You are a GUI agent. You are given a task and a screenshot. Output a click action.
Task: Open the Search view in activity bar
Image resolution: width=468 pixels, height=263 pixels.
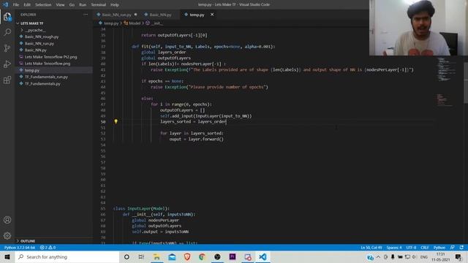(x=7, y=32)
